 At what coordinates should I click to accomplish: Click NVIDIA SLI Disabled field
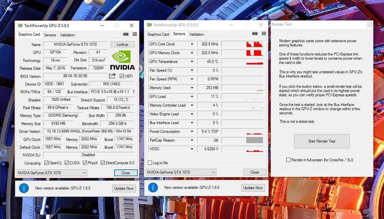pyautogui.click(x=89, y=155)
